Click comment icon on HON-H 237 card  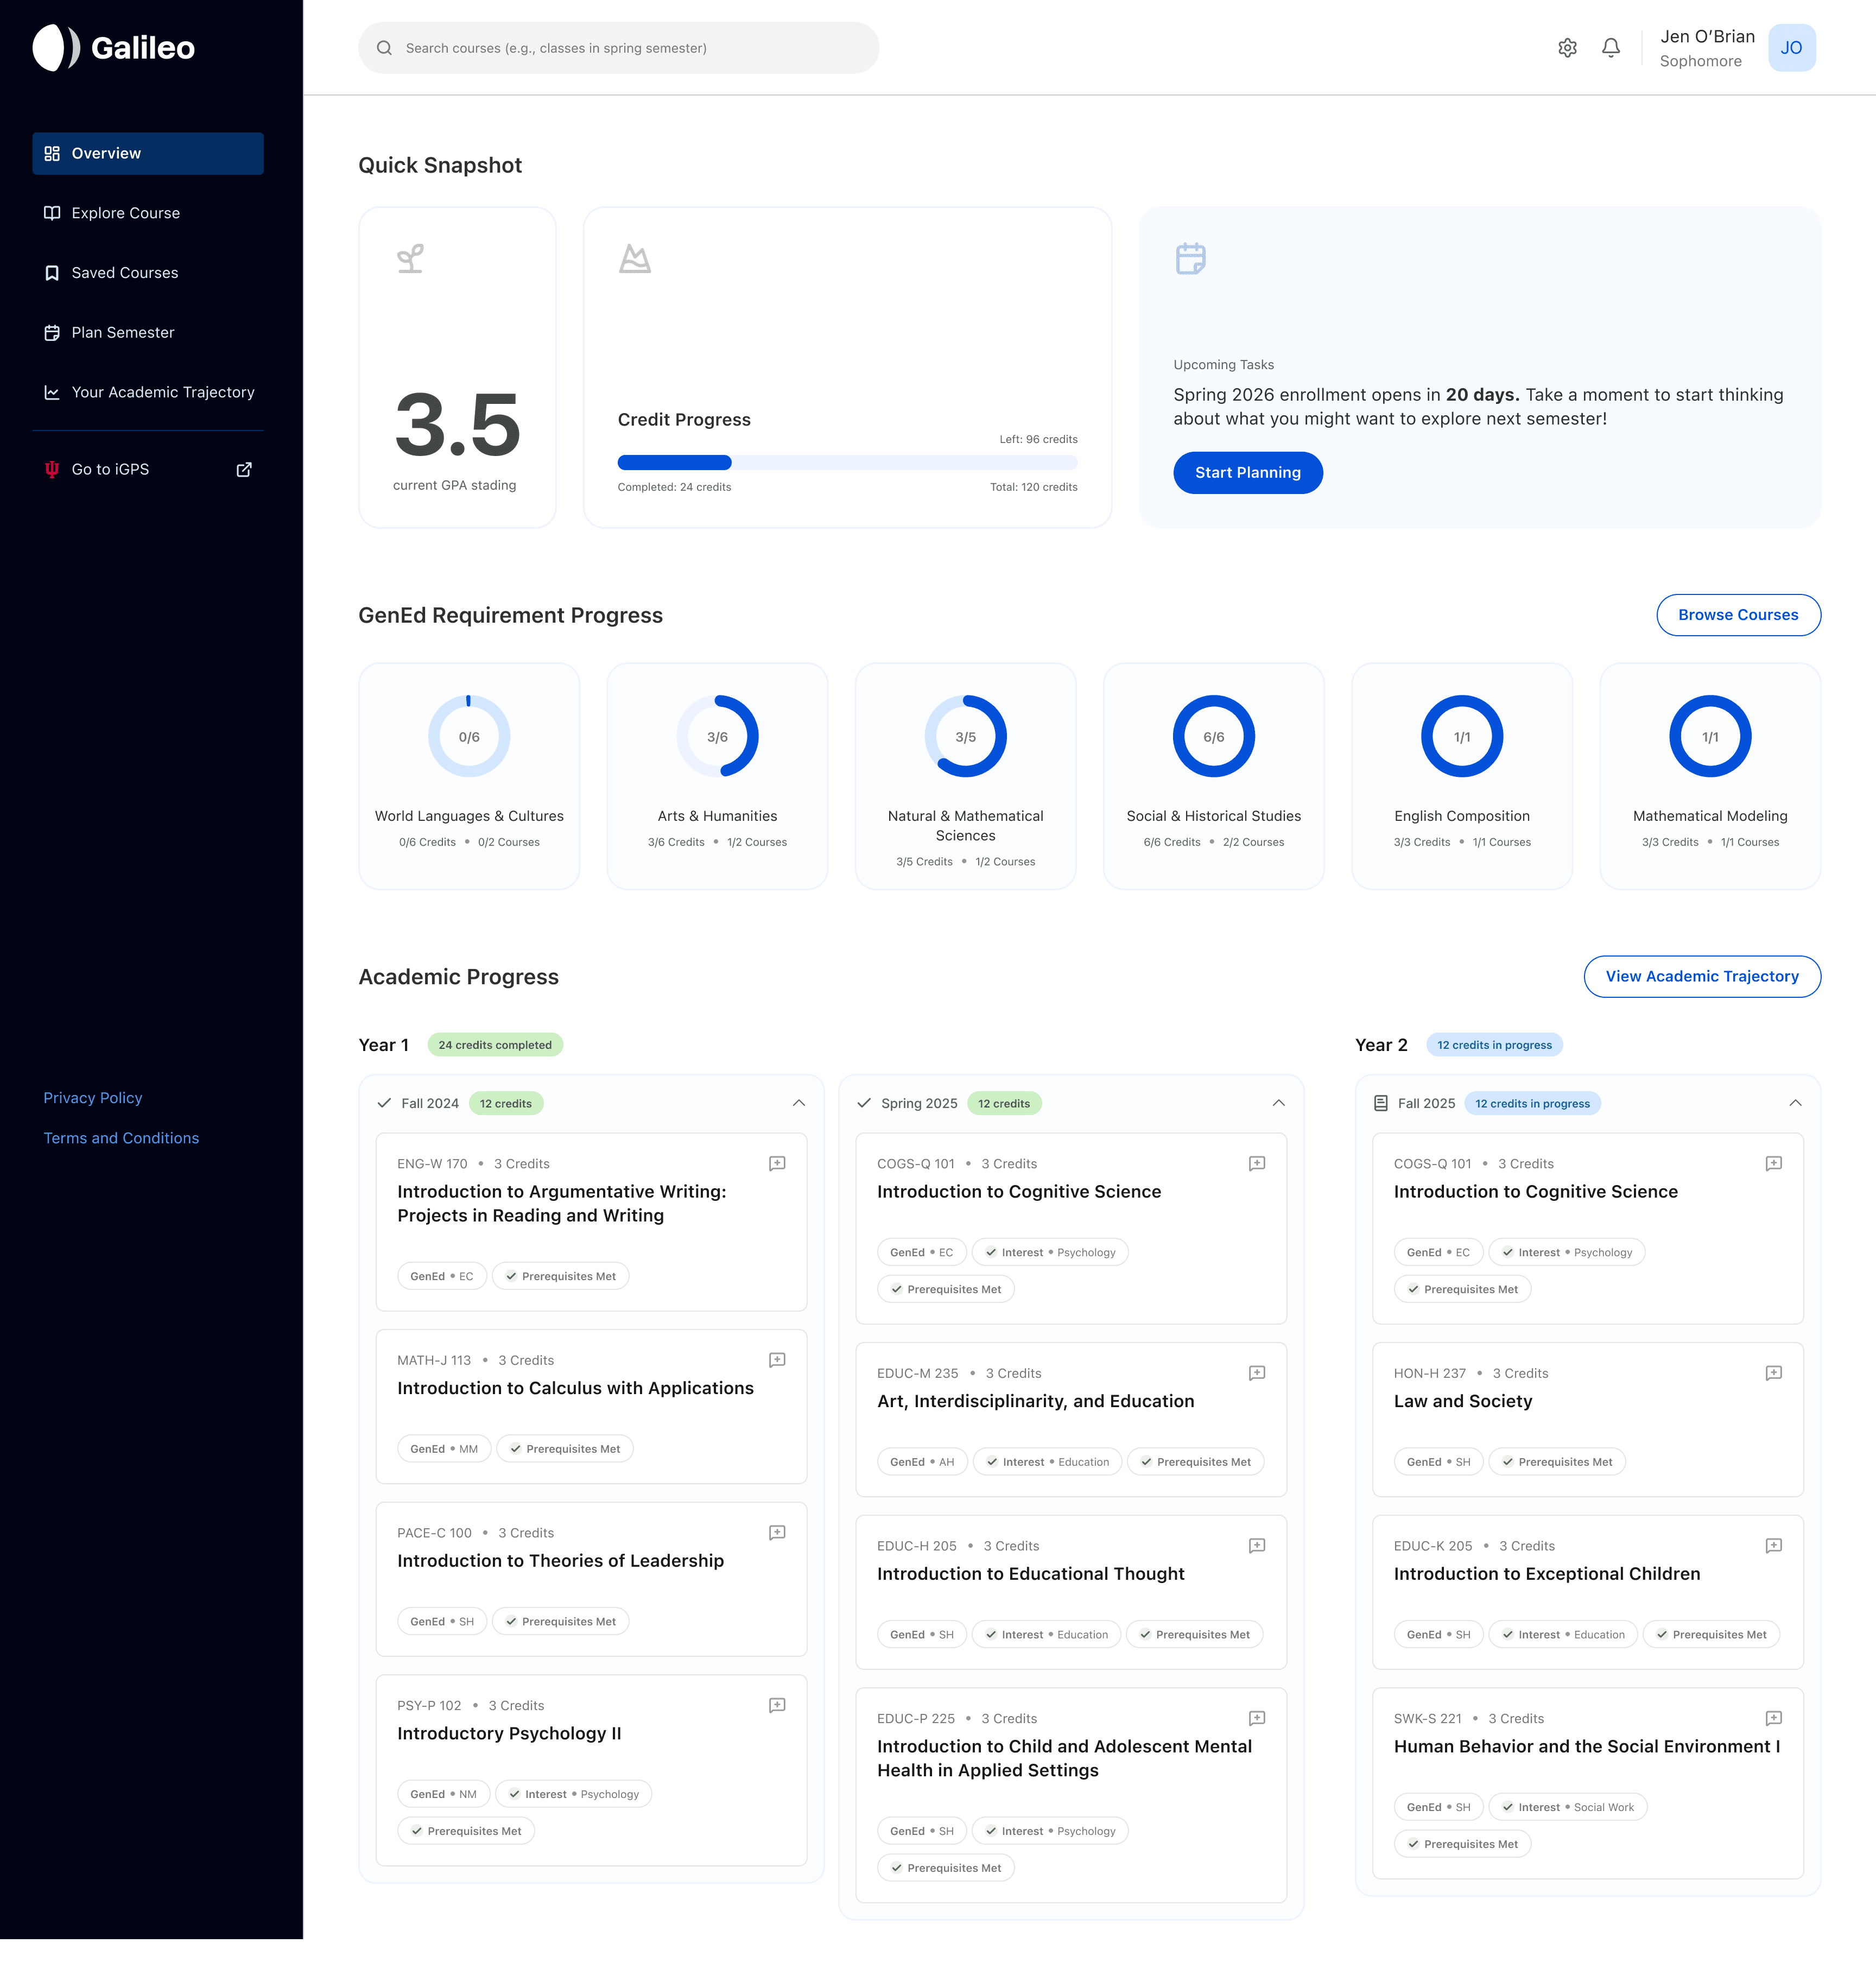(x=1773, y=1373)
